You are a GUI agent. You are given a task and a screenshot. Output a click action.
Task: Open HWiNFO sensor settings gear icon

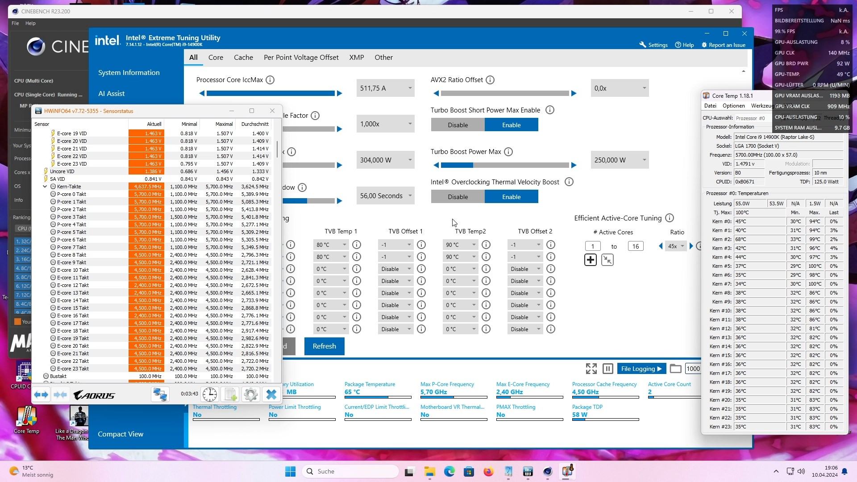pos(251,395)
